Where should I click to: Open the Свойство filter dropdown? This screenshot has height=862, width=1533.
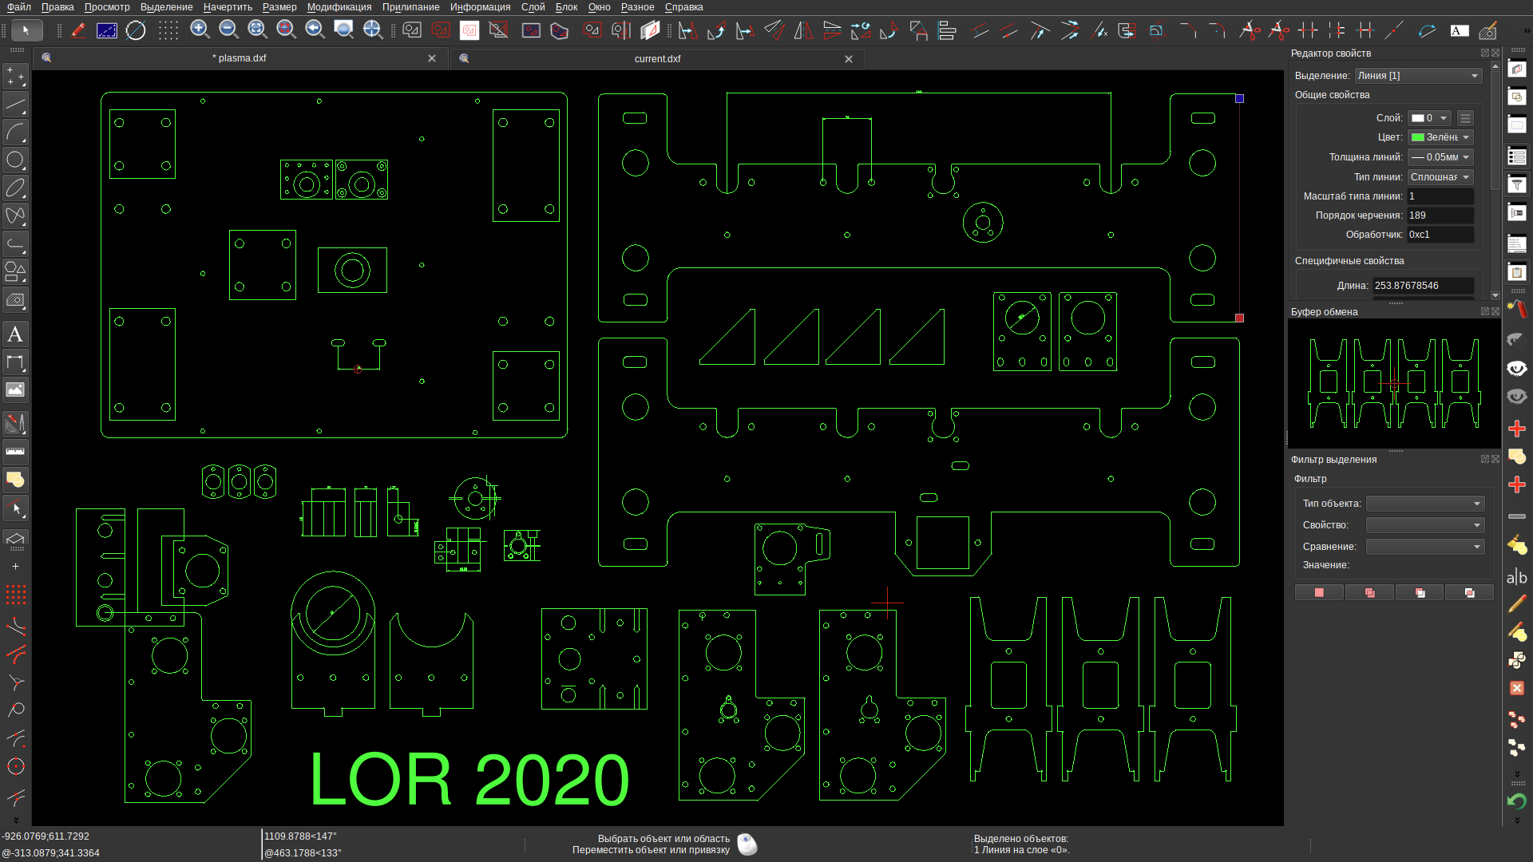(1425, 525)
